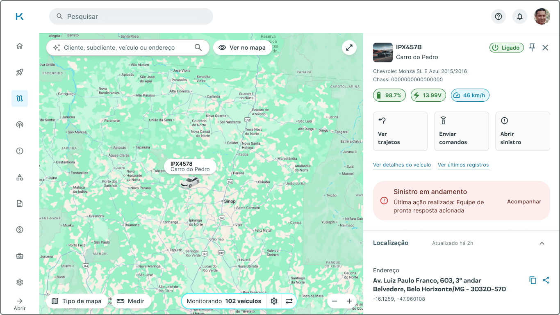Screen dimensions: 560x315
Task: Zoom in the map with plus
Action: point(349,301)
